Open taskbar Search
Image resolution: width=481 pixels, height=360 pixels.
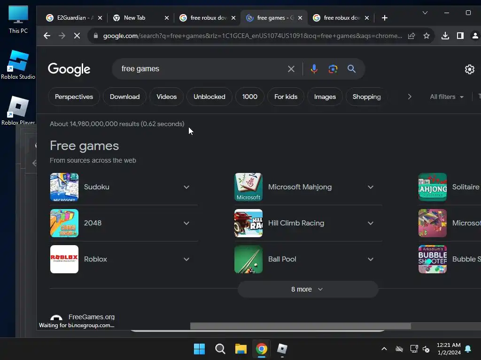pos(220,349)
